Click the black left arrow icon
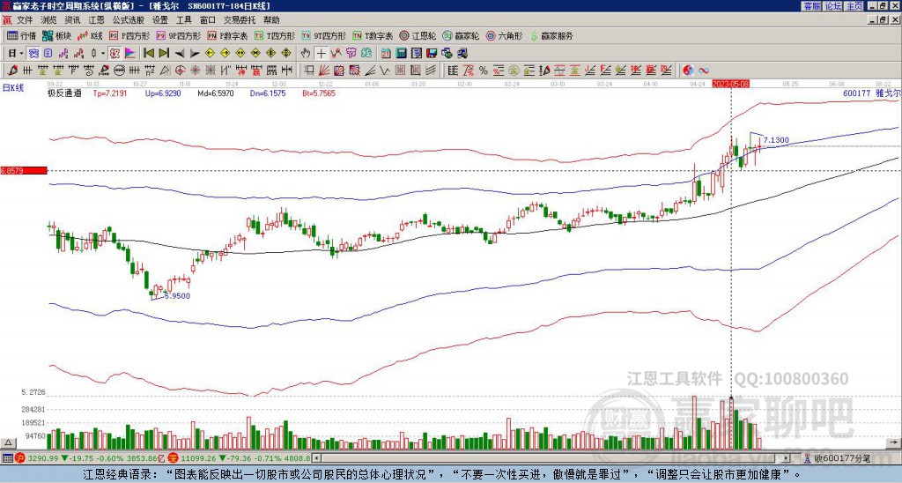Viewport: 902px width, 483px height. 180,54
